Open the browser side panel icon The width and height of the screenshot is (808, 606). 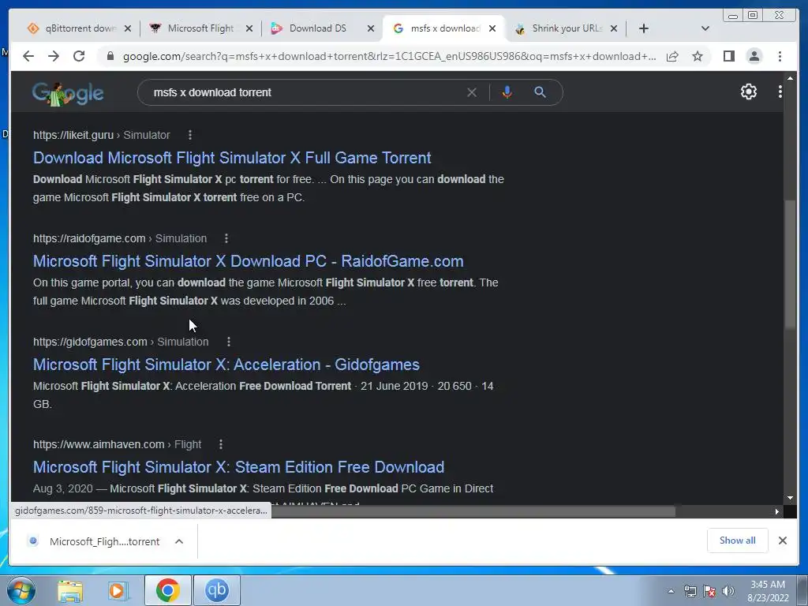728,56
